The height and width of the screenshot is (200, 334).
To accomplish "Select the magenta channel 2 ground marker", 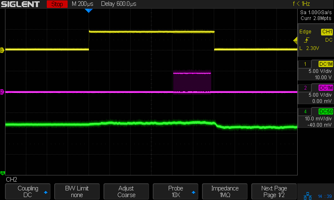I will click(x=2, y=92).
